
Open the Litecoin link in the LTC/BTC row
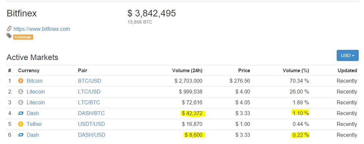point(36,103)
